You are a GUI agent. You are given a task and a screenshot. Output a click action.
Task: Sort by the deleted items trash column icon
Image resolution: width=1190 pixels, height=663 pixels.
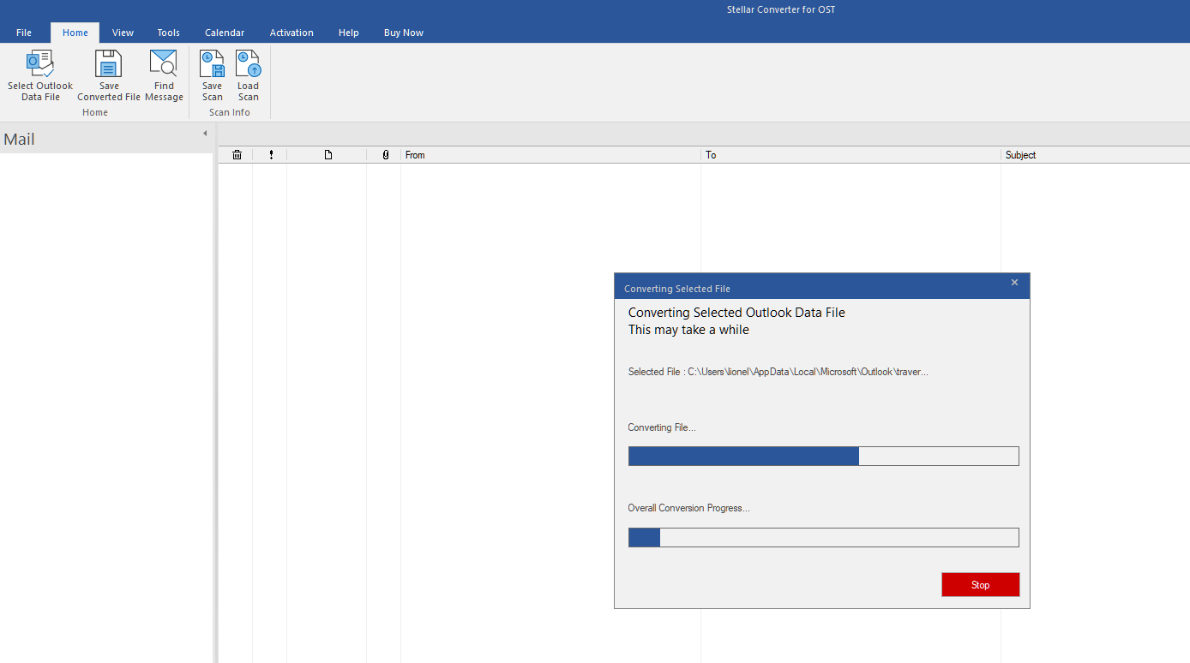pos(237,155)
